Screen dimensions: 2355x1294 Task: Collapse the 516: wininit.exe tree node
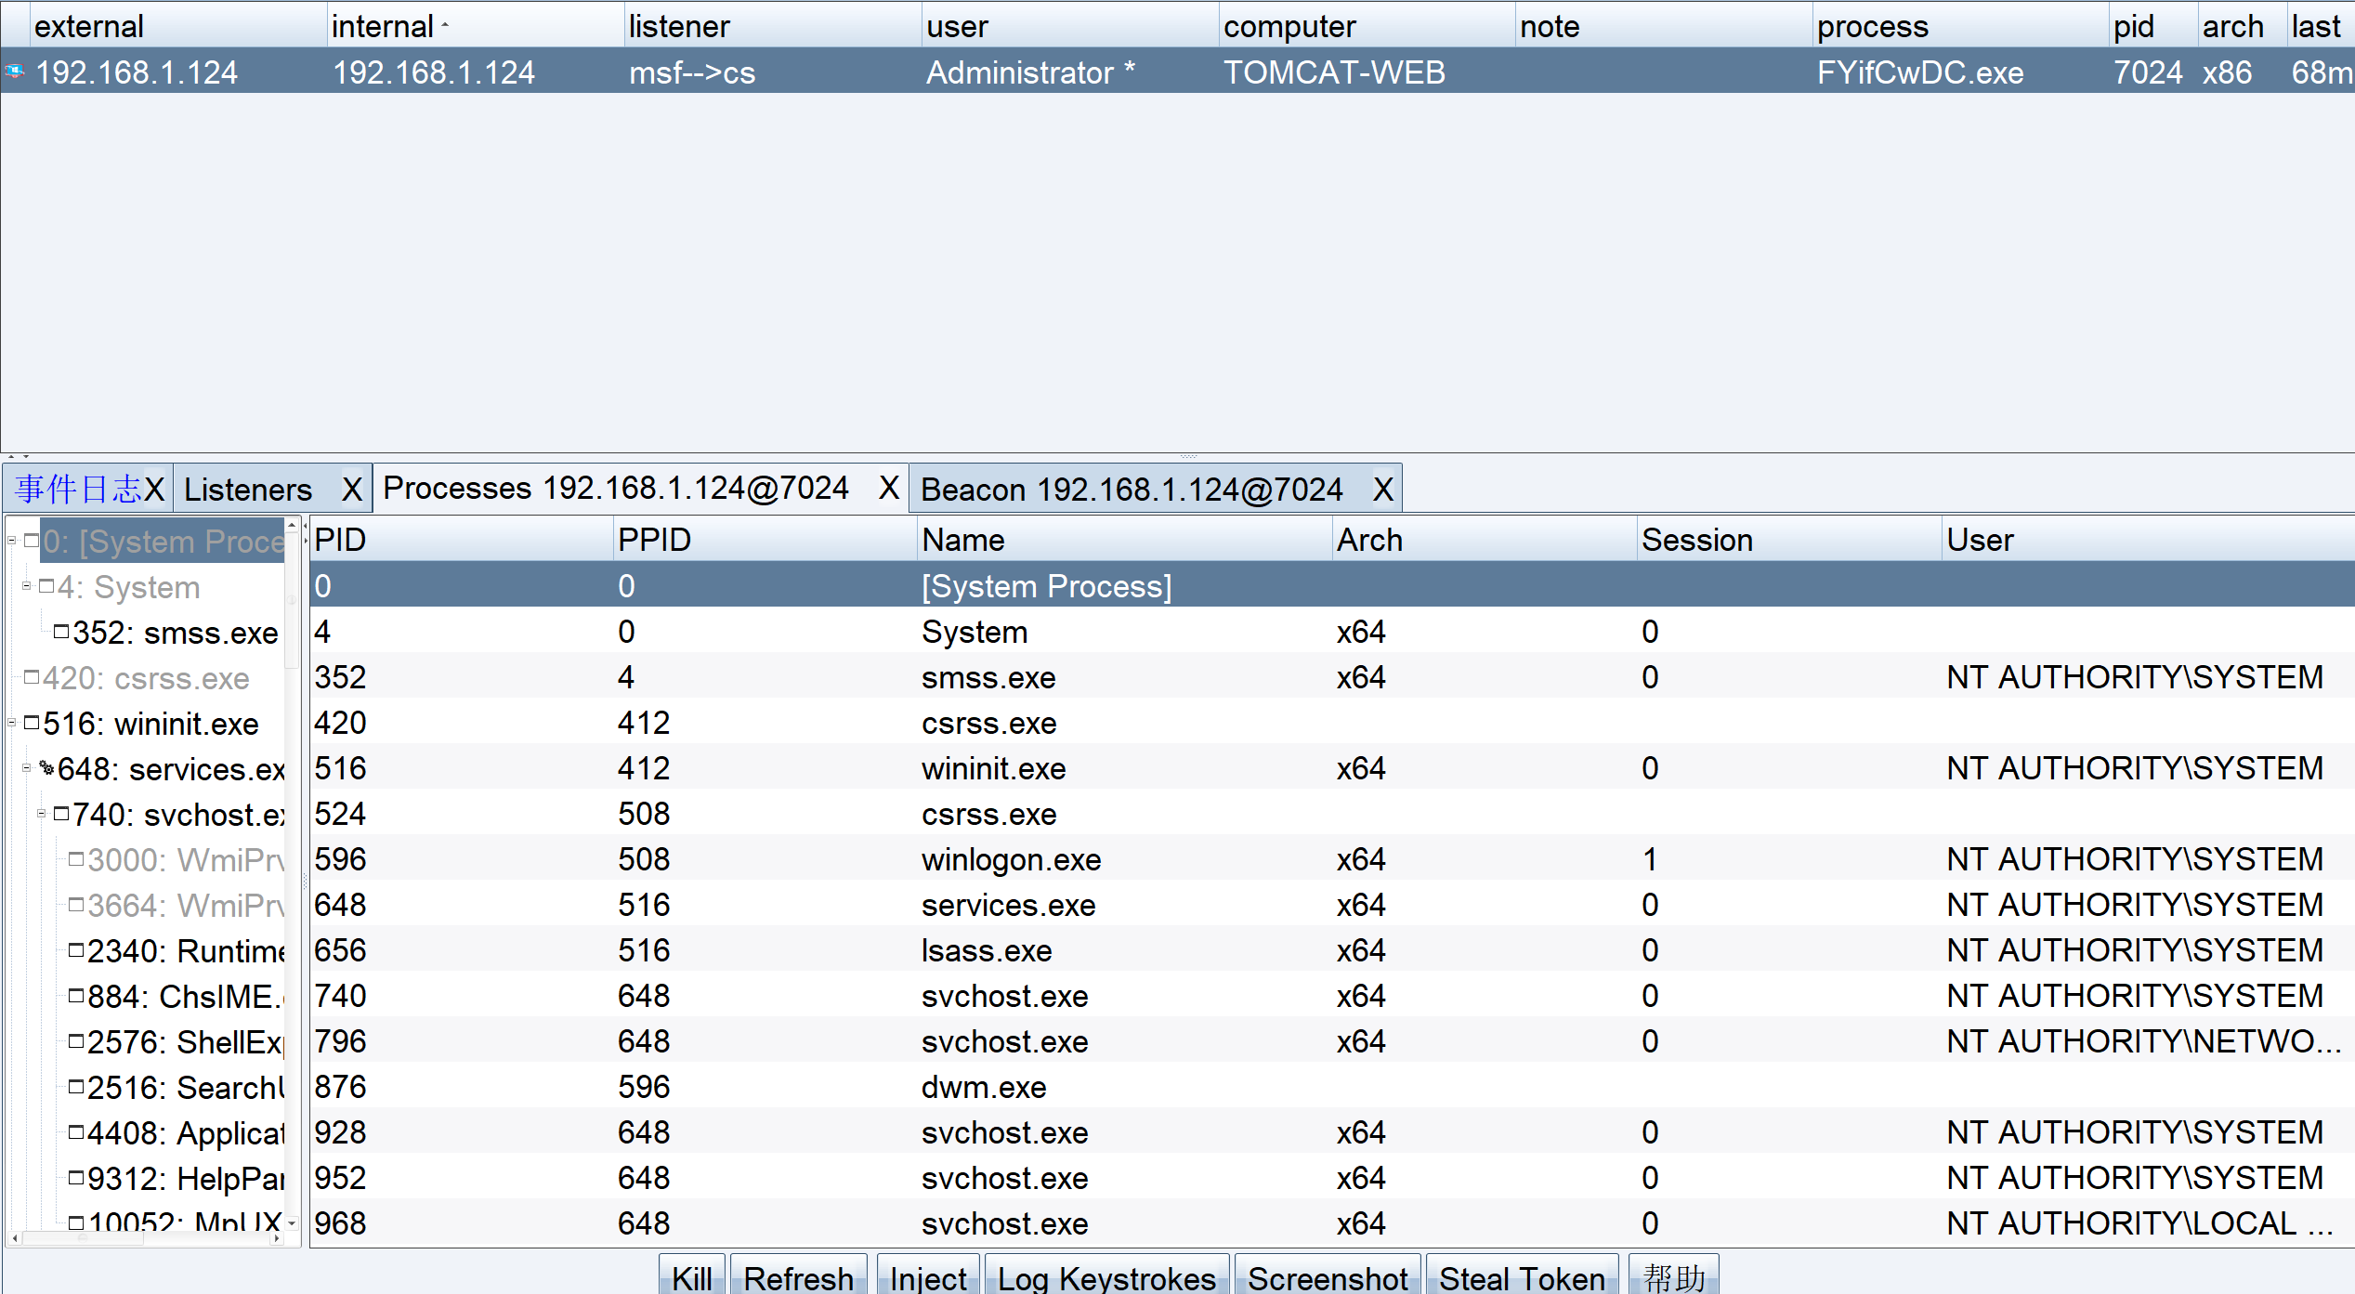tap(12, 723)
